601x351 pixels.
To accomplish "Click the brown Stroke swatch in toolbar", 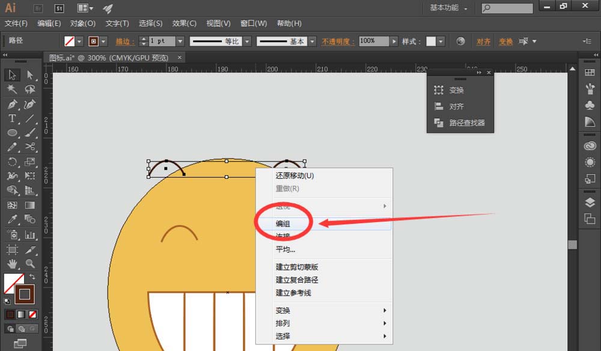I will tap(25, 294).
